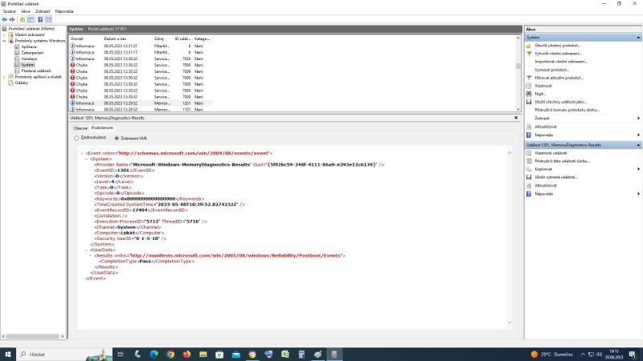Select the event row with ID 1101

pos(141,110)
